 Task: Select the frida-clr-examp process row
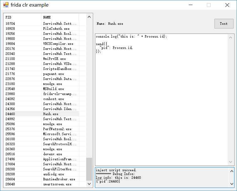tap(41, 94)
